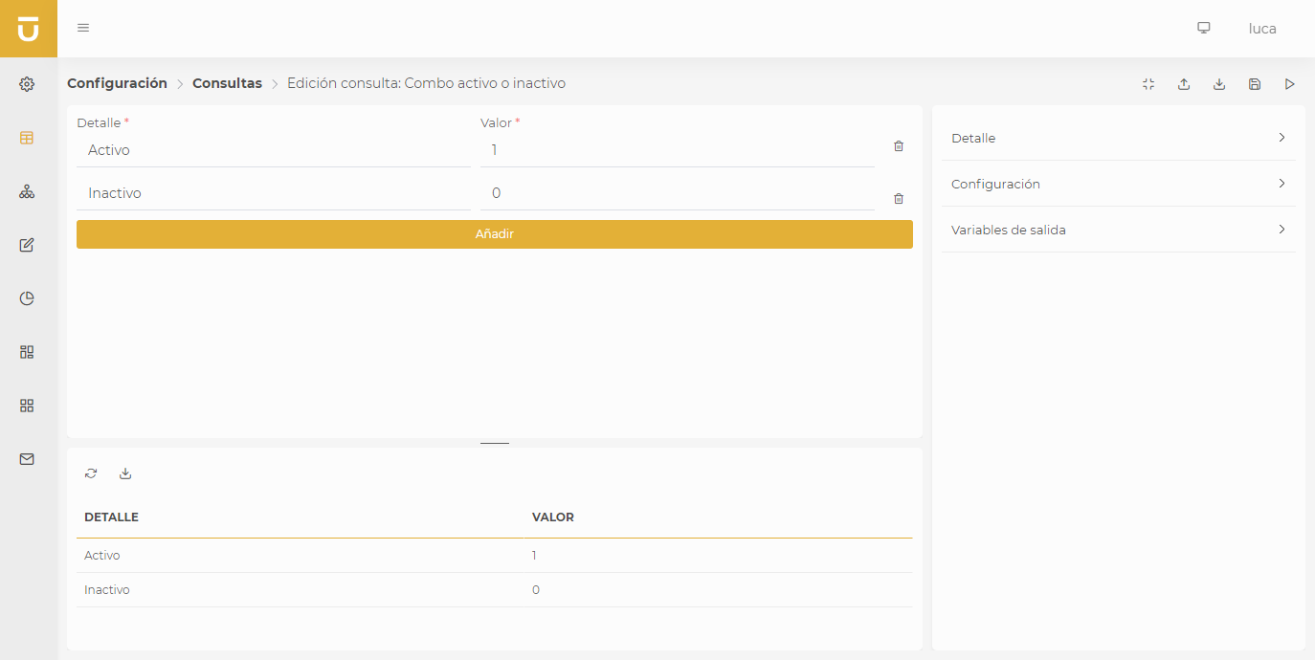Save the query with the diskette icon
Viewport: 1315px width, 660px height.
pyautogui.click(x=1254, y=84)
